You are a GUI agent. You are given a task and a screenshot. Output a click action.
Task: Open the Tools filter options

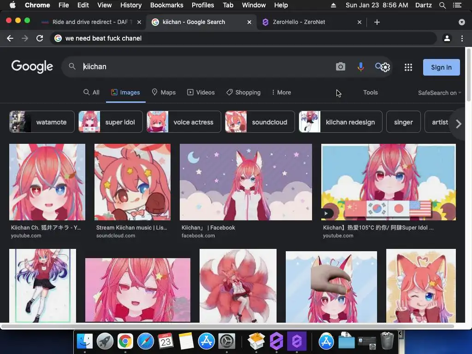point(370,92)
